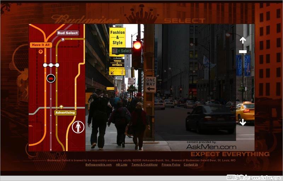Viewport: 283px width, 181px height.
Task: Open the Have it All map station
Action: (x=41, y=45)
